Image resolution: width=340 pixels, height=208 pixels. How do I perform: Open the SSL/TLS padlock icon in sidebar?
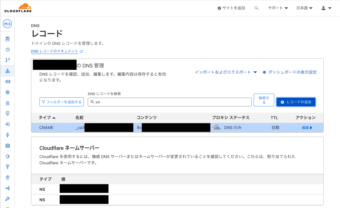click(7, 103)
